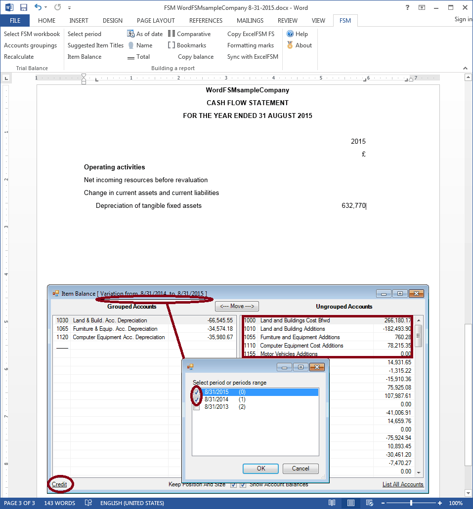The height and width of the screenshot is (509, 473).
Task: Click Recalculate in Trial Balance group
Action: [x=19, y=56]
